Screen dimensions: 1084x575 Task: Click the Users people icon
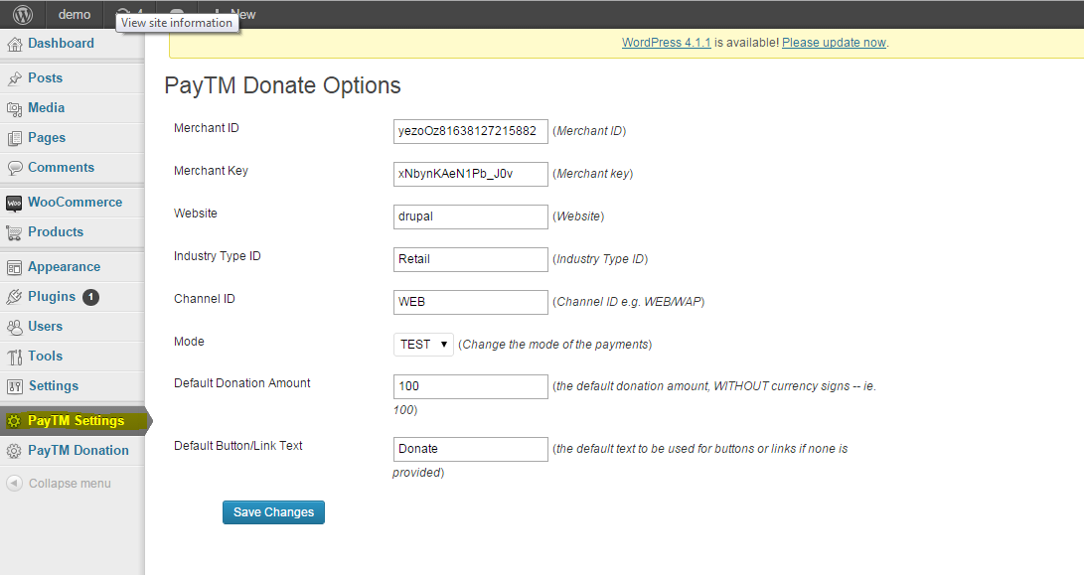click(x=15, y=327)
